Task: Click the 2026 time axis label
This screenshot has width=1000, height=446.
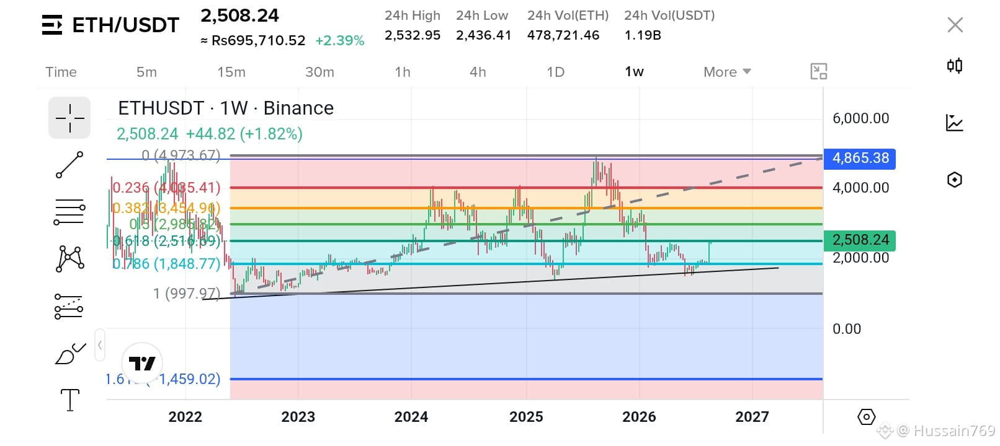Action: (x=639, y=417)
